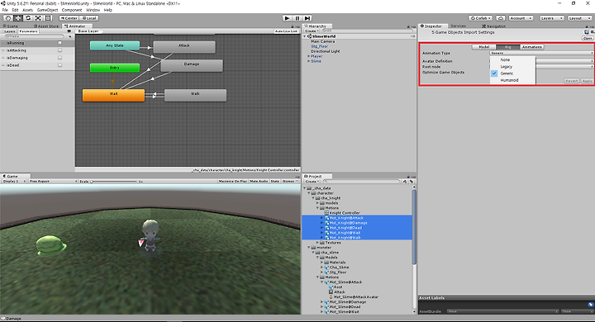Select the Rect Transform tool
The height and width of the screenshot is (322, 595).
coord(48,18)
